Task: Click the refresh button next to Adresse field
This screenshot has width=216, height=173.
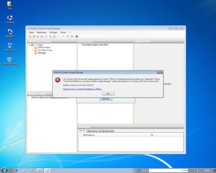Action: point(186,171)
